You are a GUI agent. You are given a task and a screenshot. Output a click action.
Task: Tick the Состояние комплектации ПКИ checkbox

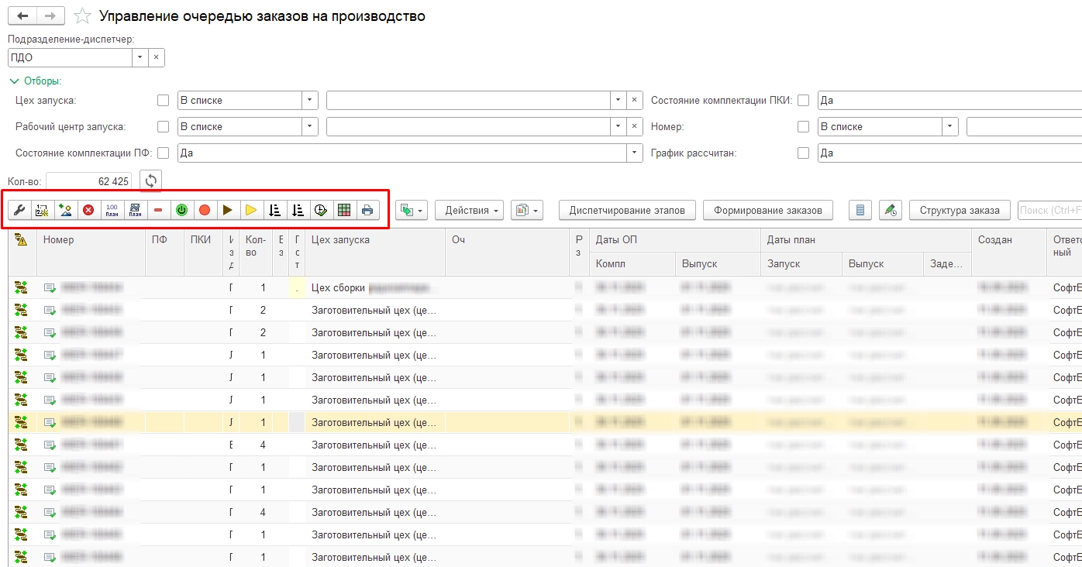click(x=804, y=101)
